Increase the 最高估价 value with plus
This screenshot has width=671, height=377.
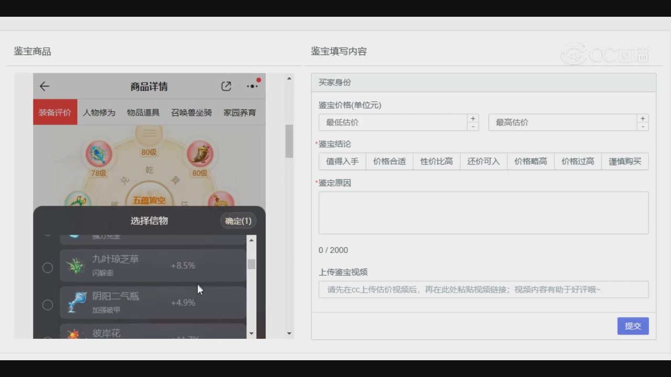pyautogui.click(x=643, y=118)
